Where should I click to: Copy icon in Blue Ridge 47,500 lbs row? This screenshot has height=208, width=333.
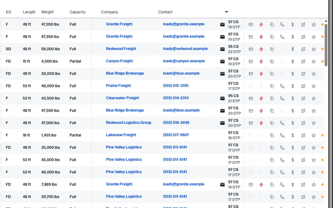click(x=272, y=111)
